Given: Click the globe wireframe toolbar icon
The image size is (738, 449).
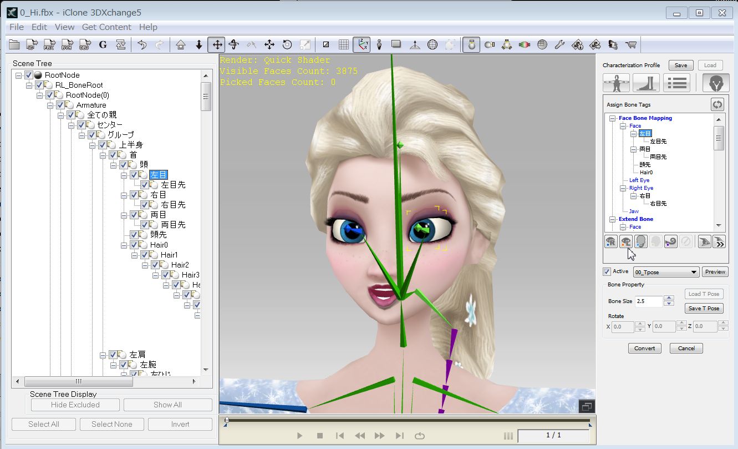Looking at the screenshot, I should pos(432,45).
